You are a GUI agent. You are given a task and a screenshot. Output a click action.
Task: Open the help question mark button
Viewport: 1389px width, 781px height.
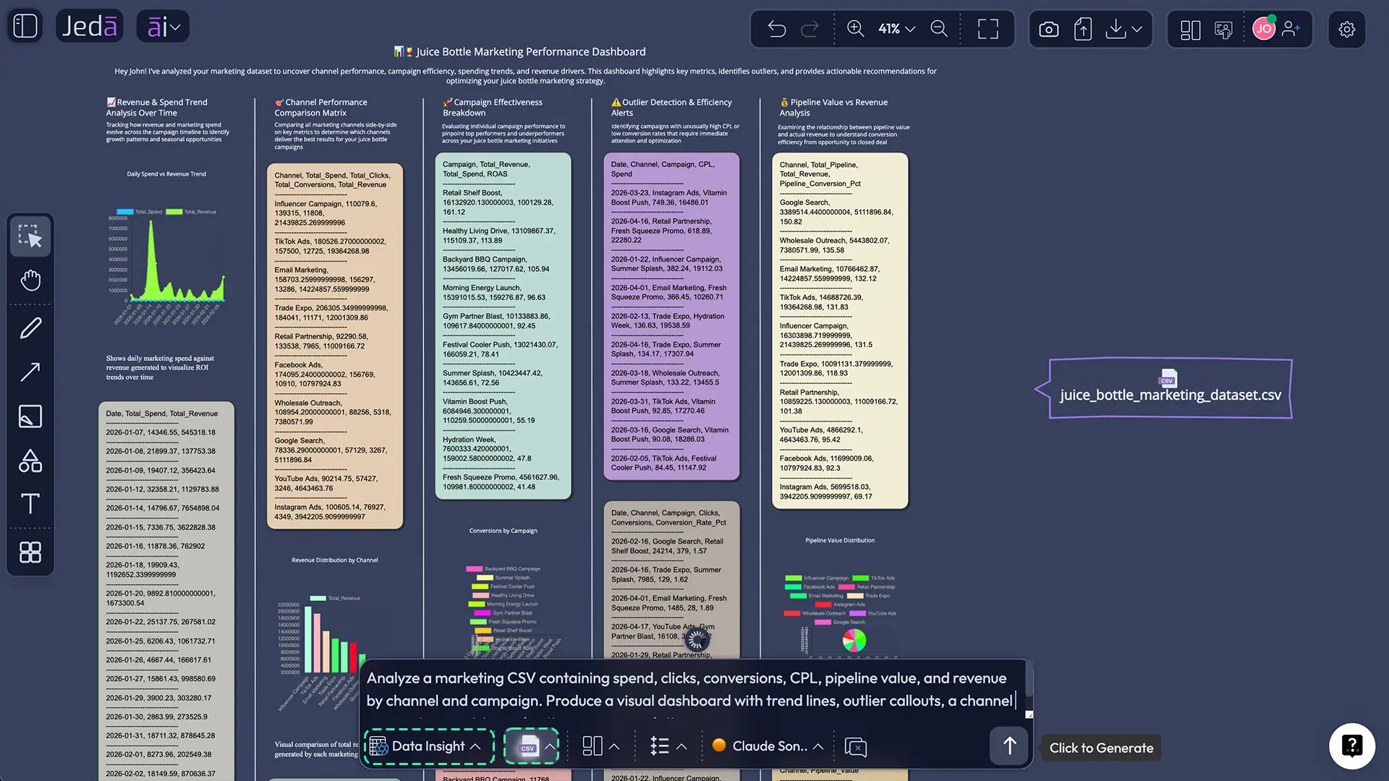click(x=1352, y=746)
